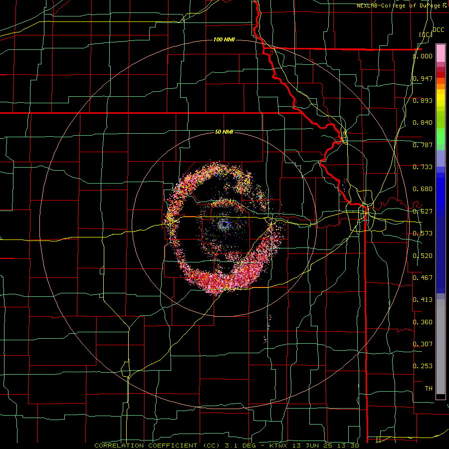
Task: Click the blue echo cluster at radar center
Action: click(x=224, y=225)
